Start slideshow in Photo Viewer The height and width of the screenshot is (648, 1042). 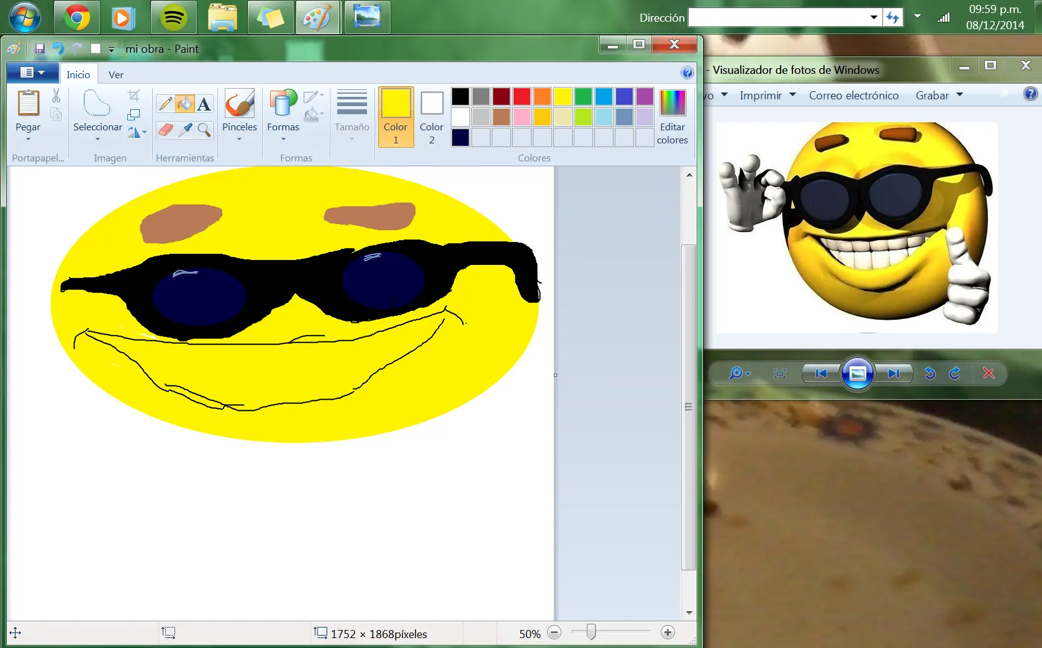[858, 373]
